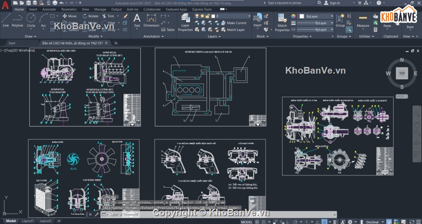Click the white layer color swatch beside 0
The image size is (422, 224).
(x=213, y=16)
